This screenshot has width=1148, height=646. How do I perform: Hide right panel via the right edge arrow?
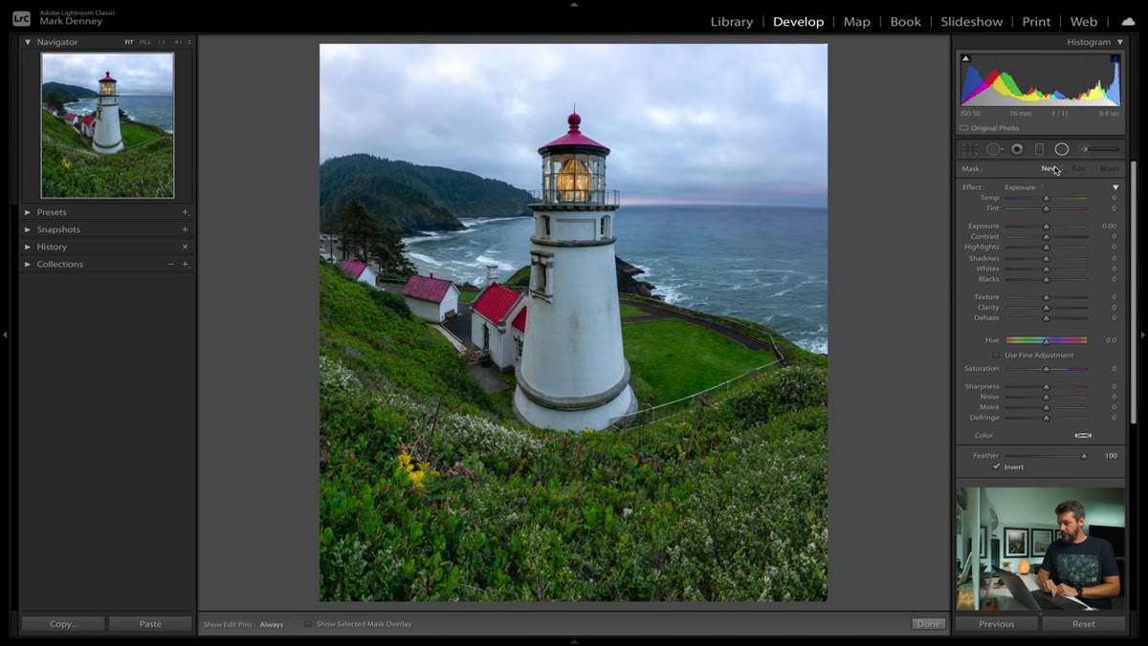click(x=1143, y=334)
